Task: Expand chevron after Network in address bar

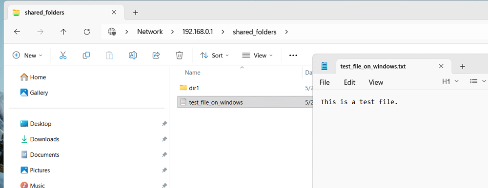Action: point(172,32)
